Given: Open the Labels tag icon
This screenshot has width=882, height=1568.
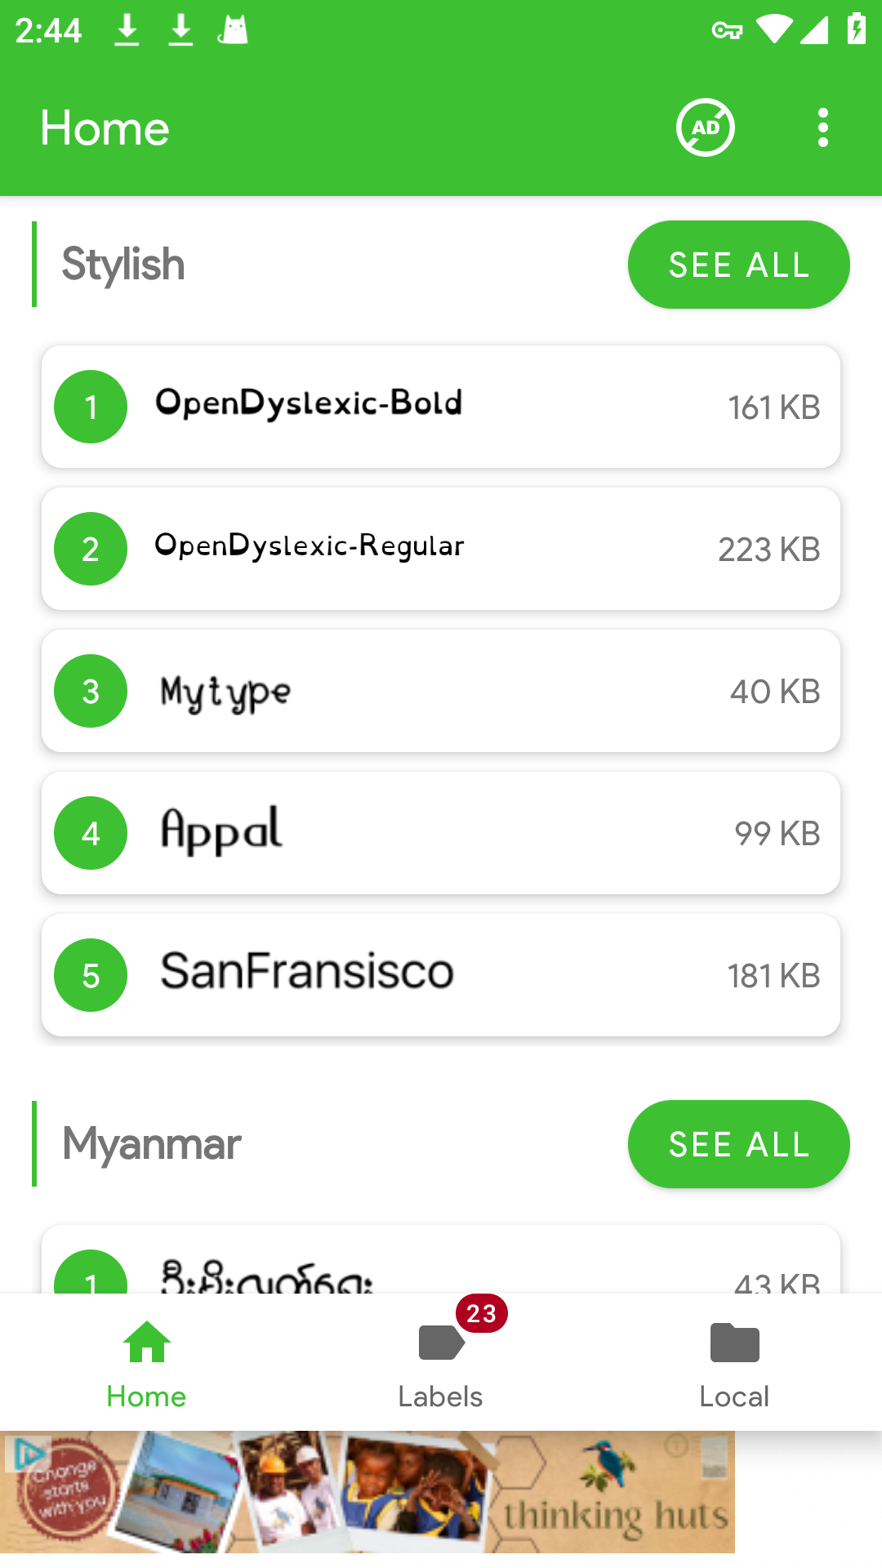Looking at the screenshot, I should point(441,1343).
